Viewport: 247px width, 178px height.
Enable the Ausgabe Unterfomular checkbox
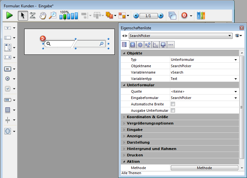pos(173,110)
